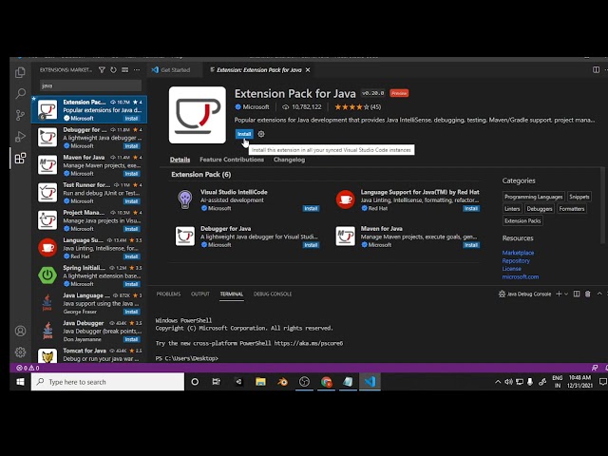Open Visual Studio IntelliCode bulb icon

[185, 199]
